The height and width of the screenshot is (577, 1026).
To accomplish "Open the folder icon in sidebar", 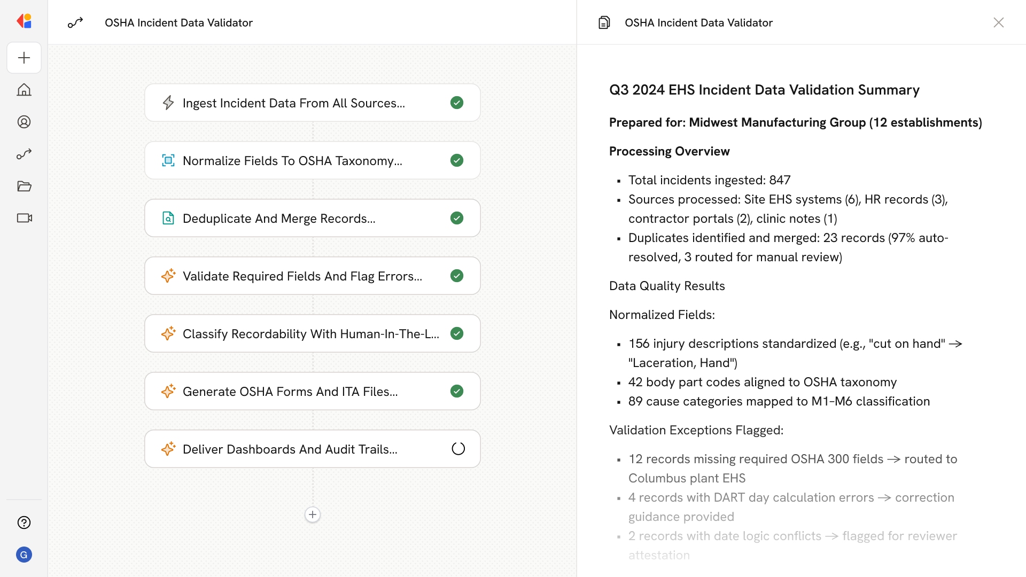I will pyautogui.click(x=24, y=186).
